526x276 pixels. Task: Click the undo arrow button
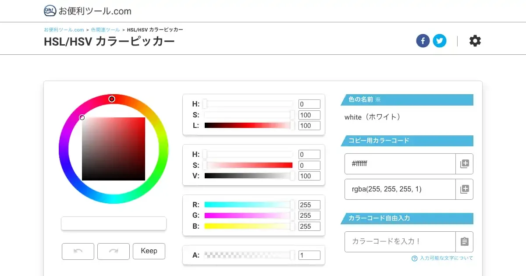coord(78,251)
